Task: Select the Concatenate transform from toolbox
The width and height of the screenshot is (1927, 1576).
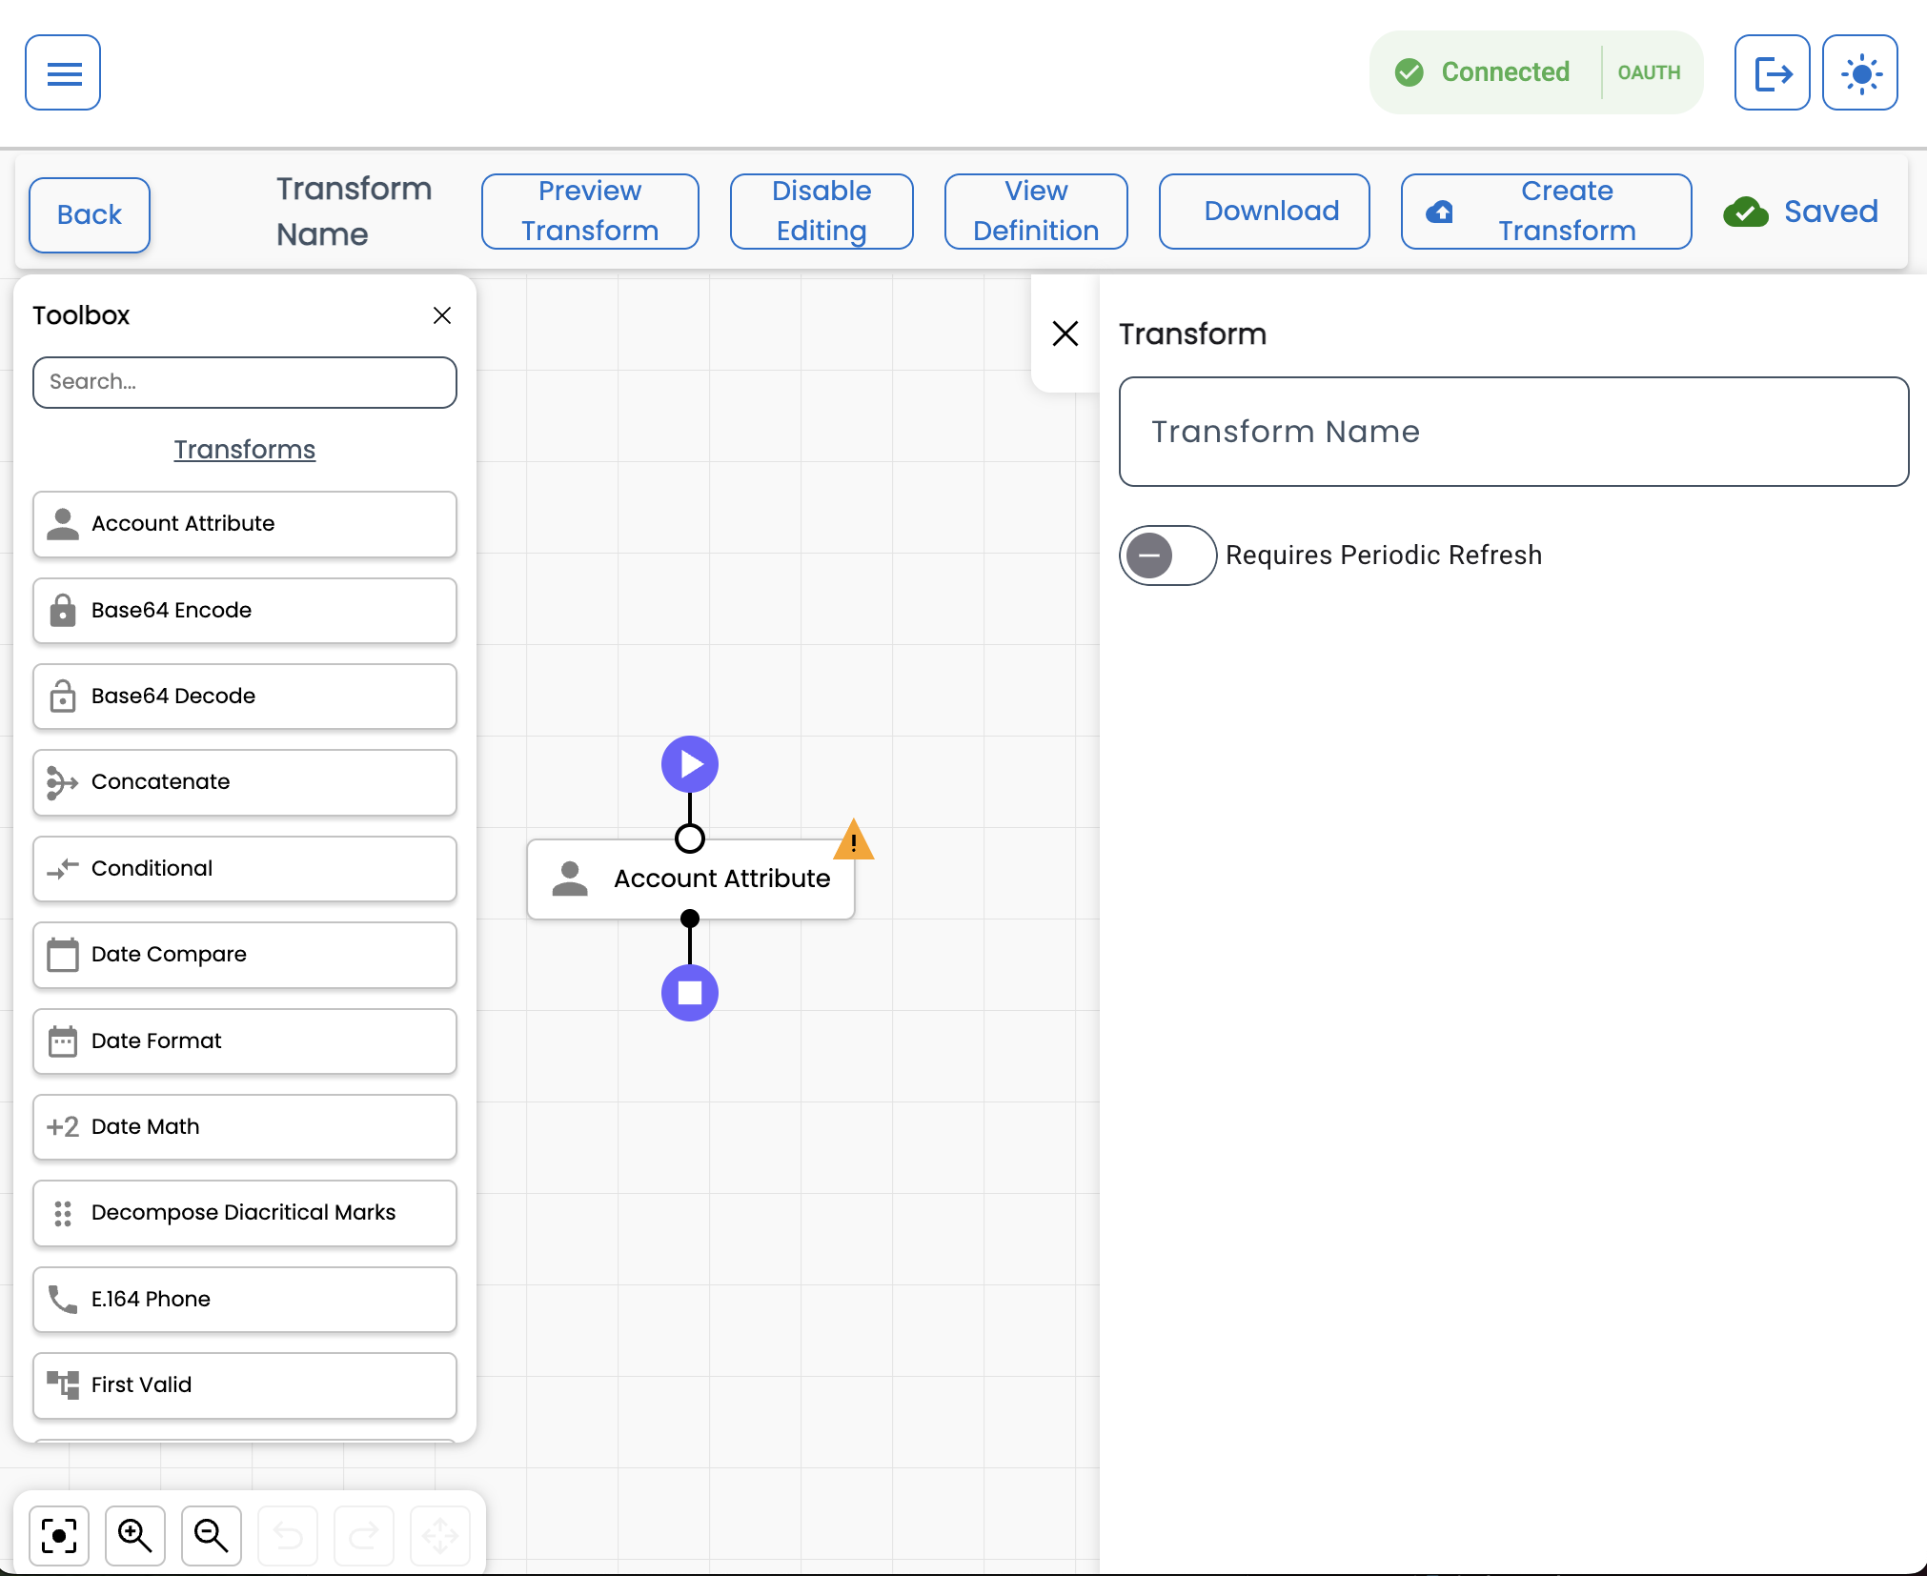Action: click(244, 782)
